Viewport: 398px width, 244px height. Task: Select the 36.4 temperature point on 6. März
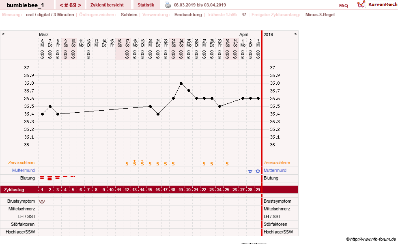click(x=42, y=114)
